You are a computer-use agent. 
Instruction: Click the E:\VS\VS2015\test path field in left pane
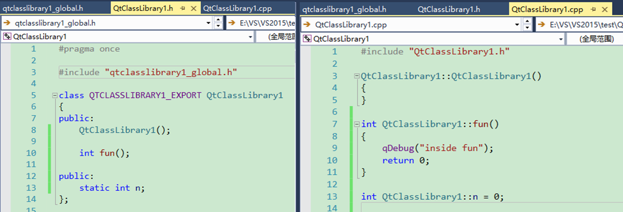261,23
